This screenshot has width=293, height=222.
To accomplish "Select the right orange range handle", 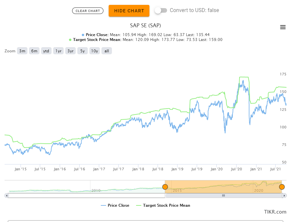I will coord(282,187).
